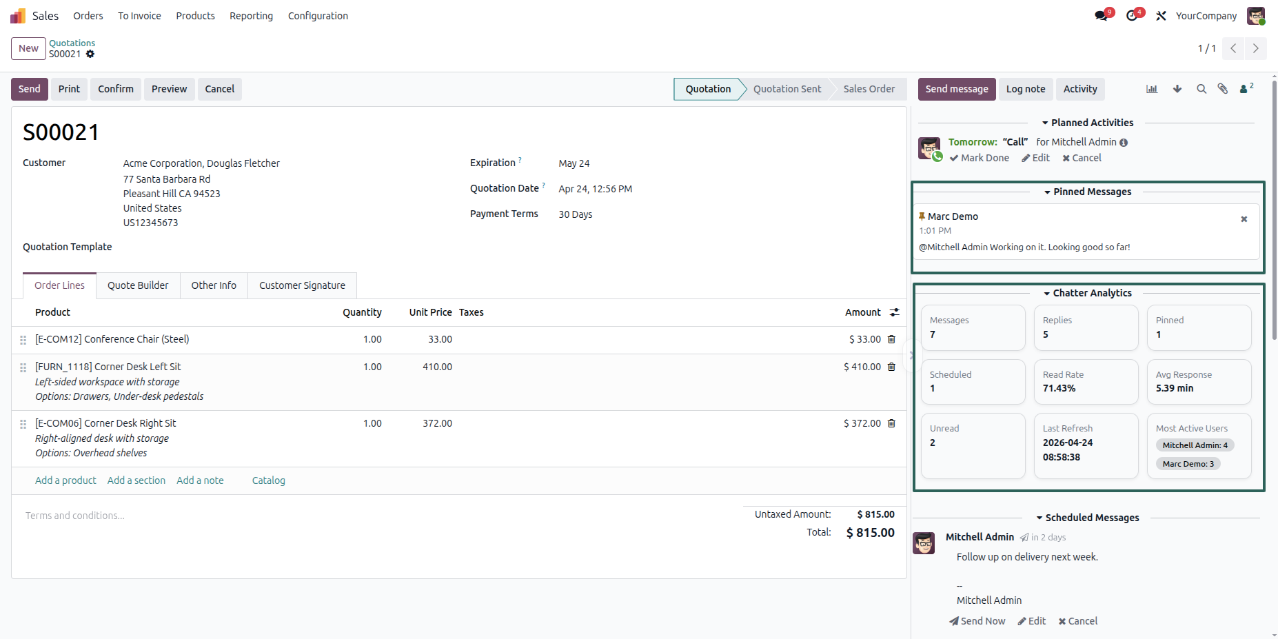Attach files with the paperclip icon

(x=1223, y=89)
